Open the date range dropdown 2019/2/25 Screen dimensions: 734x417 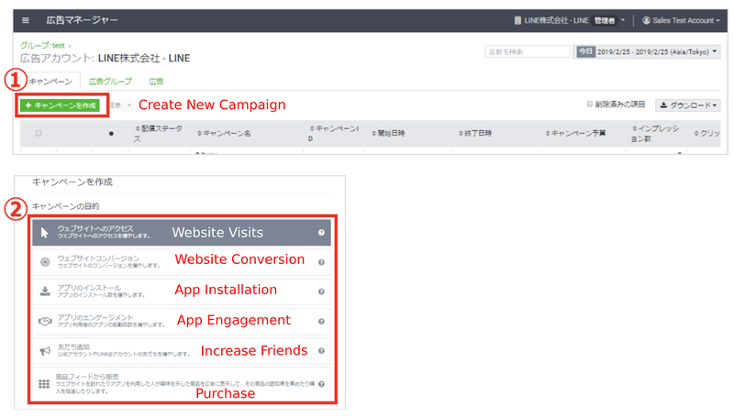647,52
